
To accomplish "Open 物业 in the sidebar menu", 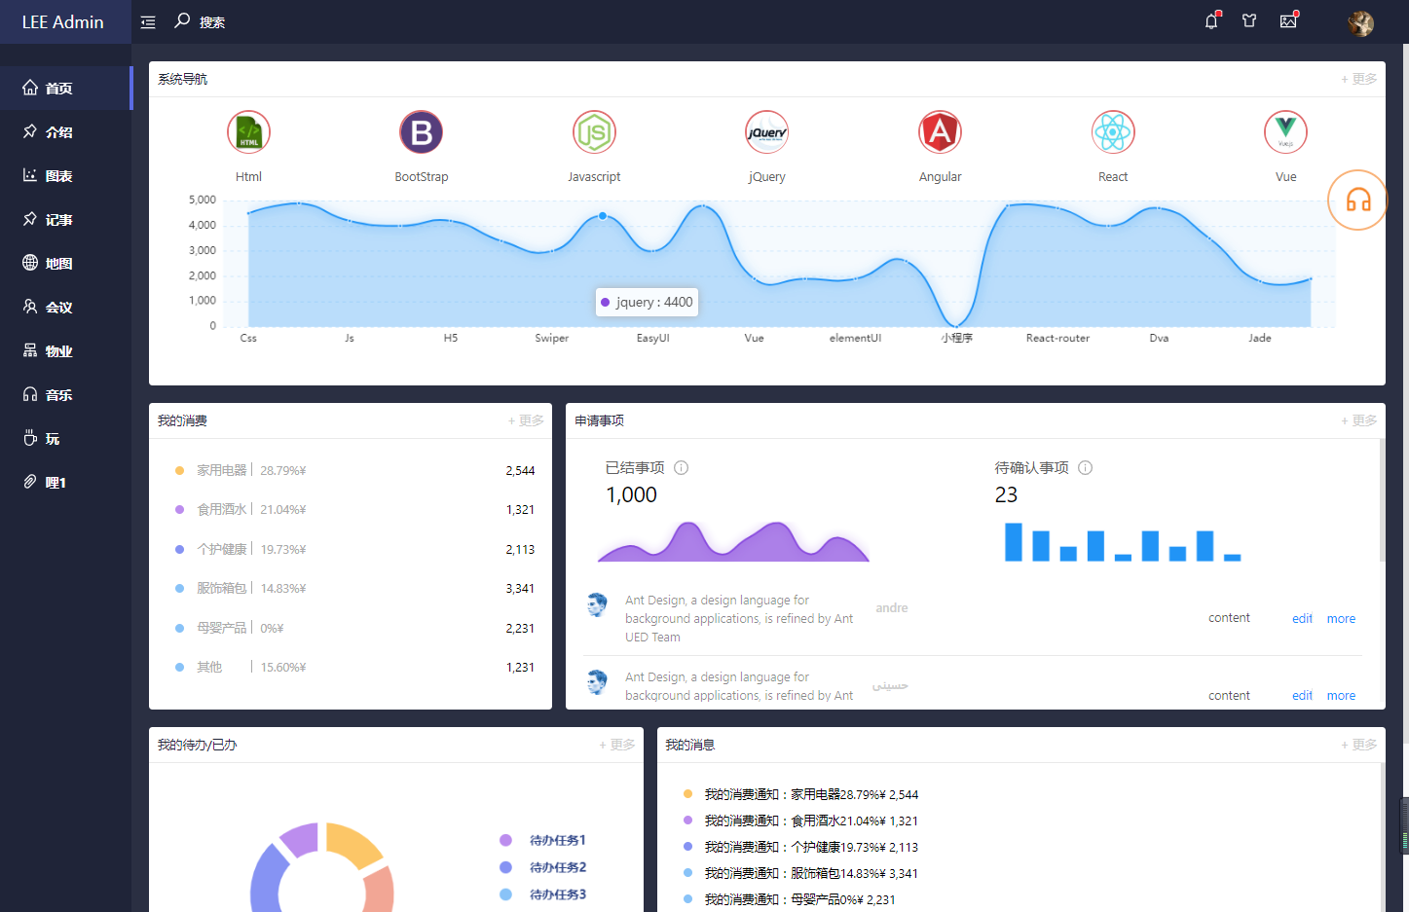I will tap(65, 351).
